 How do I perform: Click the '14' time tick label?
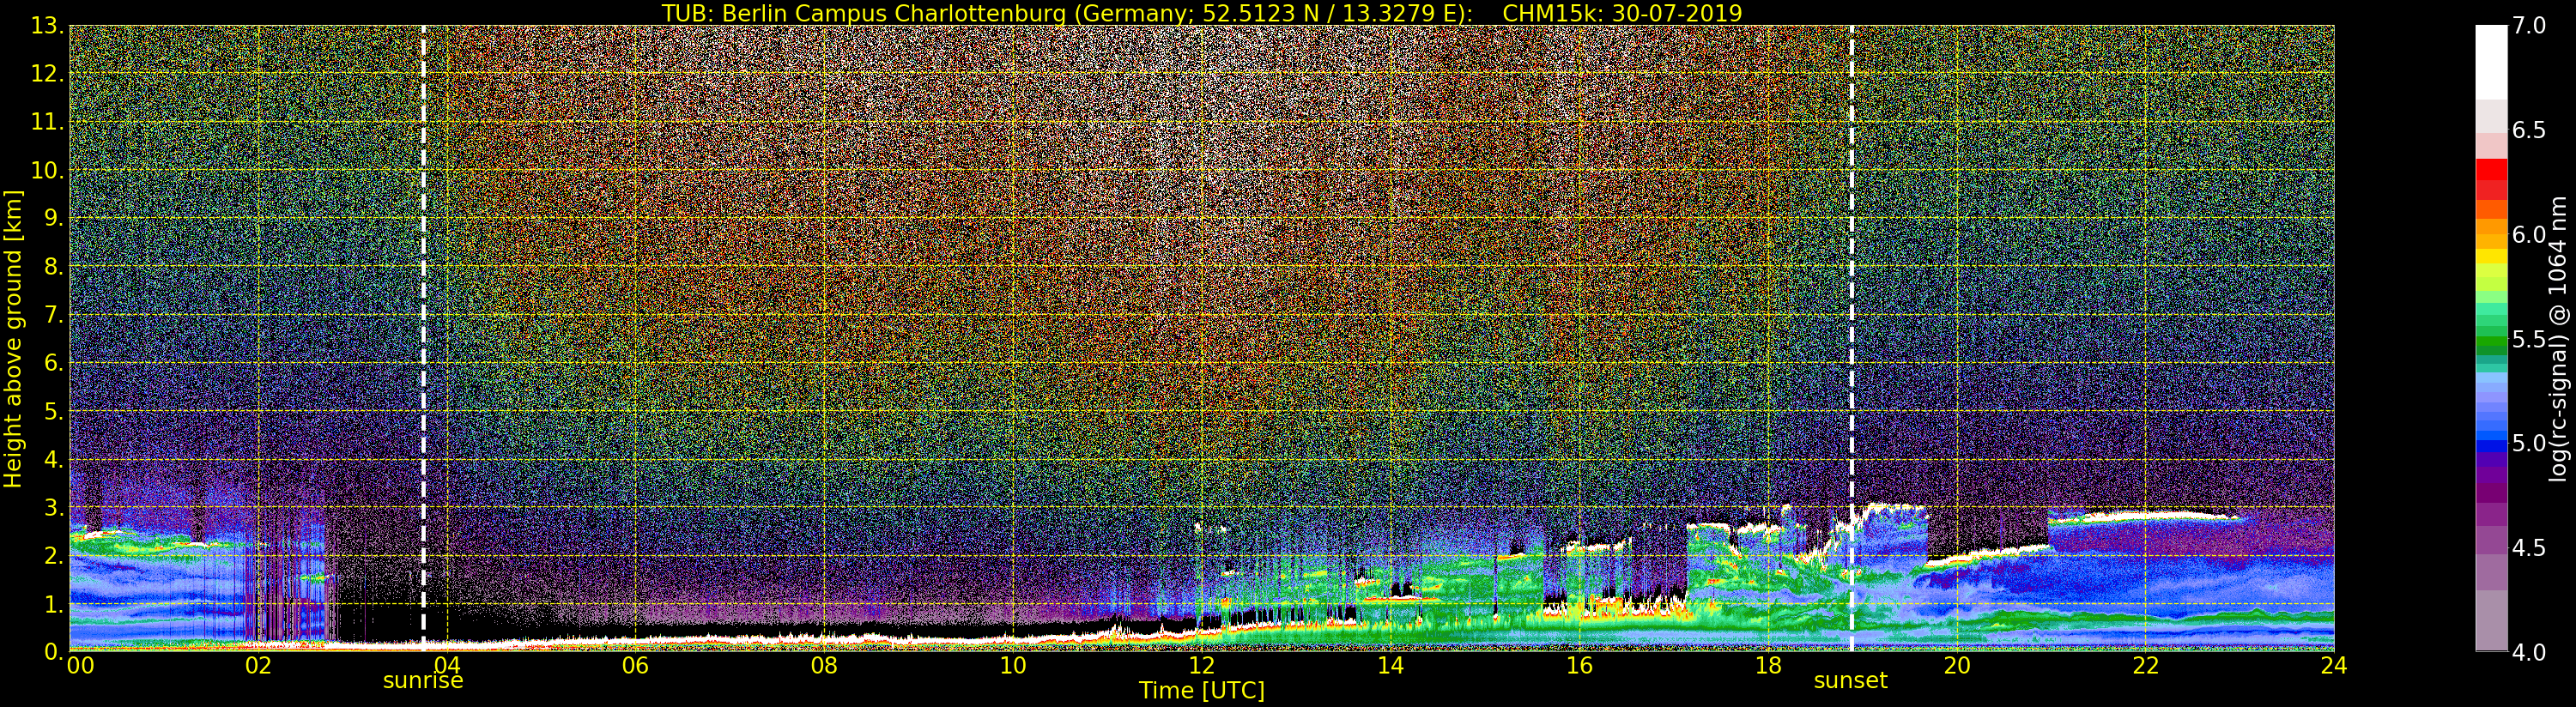click(1390, 665)
